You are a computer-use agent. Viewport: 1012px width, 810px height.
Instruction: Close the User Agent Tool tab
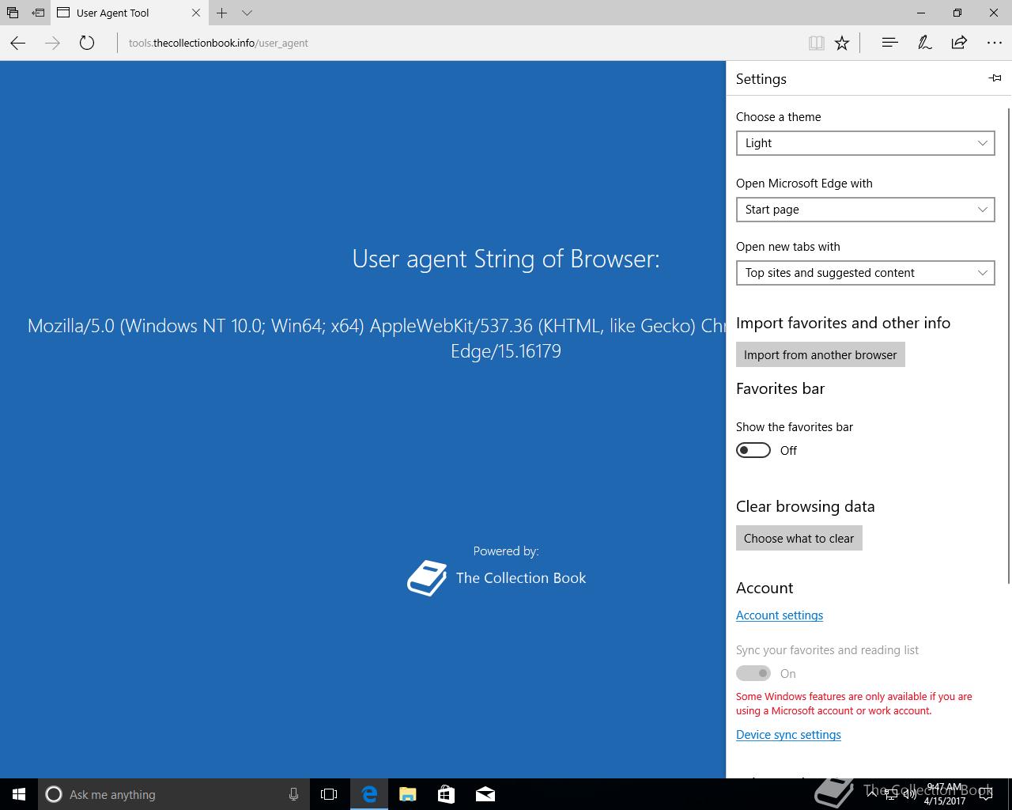pyautogui.click(x=196, y=13)
